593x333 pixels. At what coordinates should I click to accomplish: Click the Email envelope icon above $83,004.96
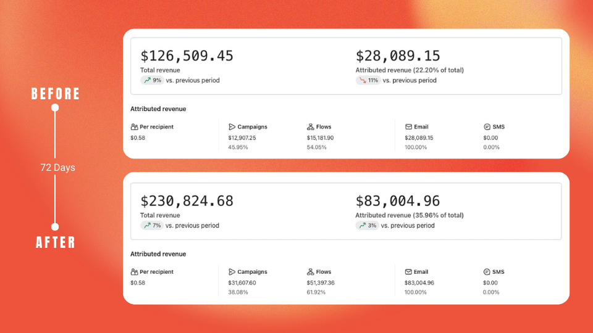tap(408, 272)
